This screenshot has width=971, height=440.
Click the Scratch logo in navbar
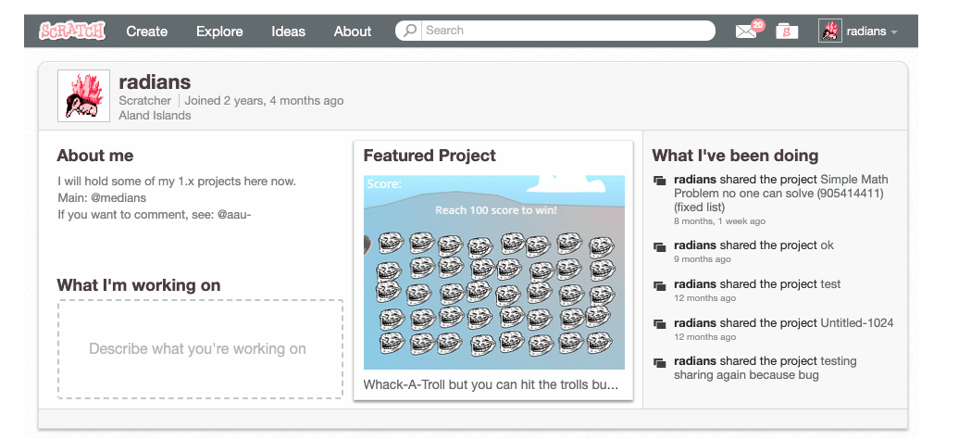(x=72, y=31)
